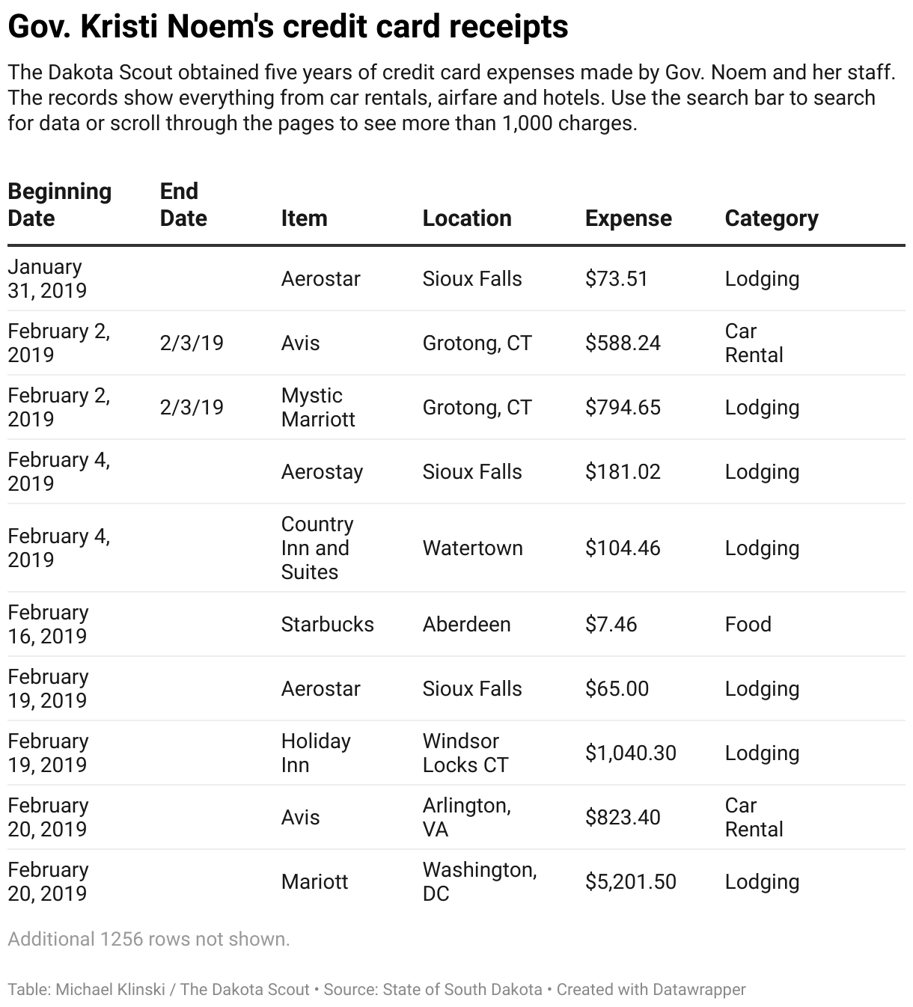Click the $73.51 expense cell
The image size is (913, 1007).
point(617,278)
